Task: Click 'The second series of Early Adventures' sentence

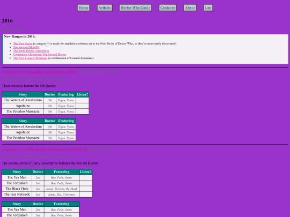Action: pyautogui.click(x=50, y=163)
